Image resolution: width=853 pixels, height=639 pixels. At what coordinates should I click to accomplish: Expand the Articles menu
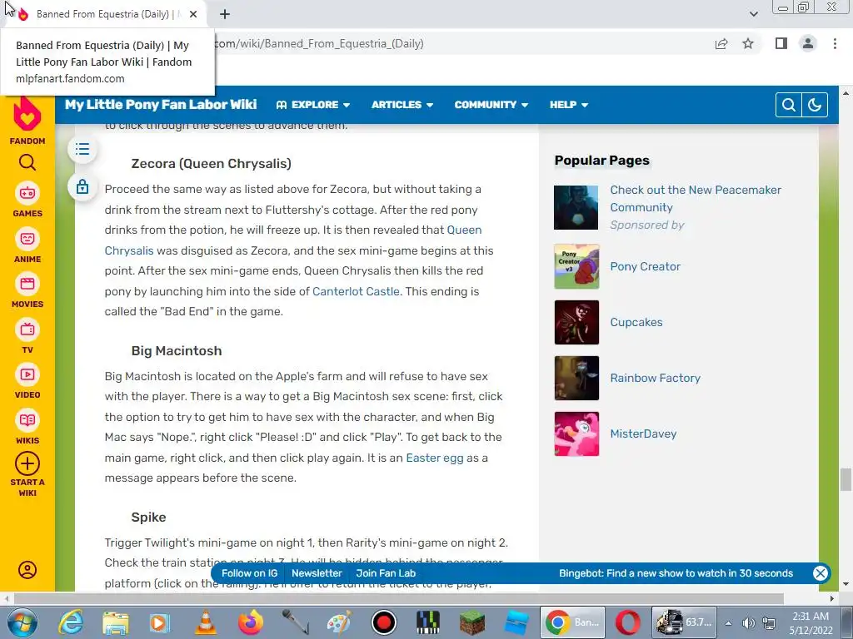402,104
